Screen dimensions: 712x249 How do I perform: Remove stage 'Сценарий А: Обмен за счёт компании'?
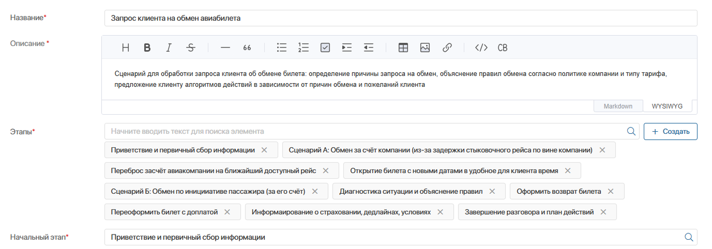602,150
